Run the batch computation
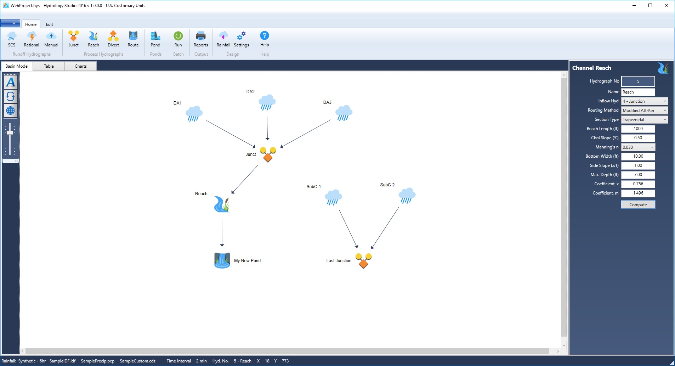The width and height of the screenshot is (675, 366). (x=178, y=39)
